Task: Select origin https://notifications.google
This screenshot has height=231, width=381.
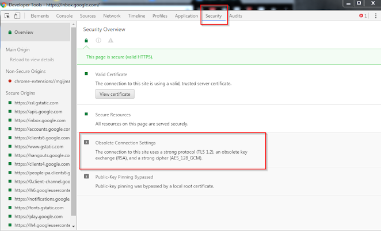Action: pos(42,199)
